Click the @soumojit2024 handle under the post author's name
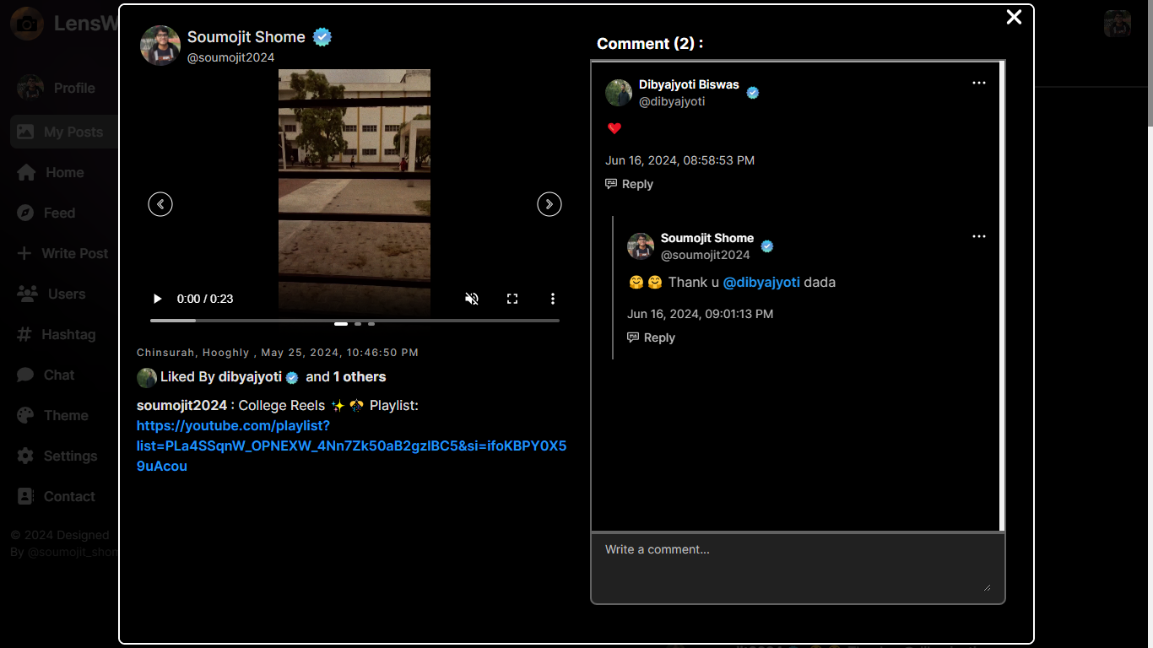The image size is (1153, 648). click(x=230, y=57)
